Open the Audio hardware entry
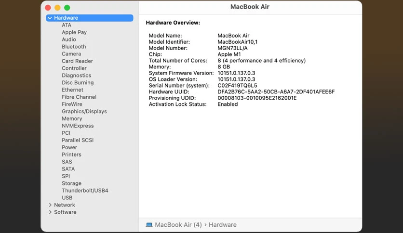 tap(68, 39)
